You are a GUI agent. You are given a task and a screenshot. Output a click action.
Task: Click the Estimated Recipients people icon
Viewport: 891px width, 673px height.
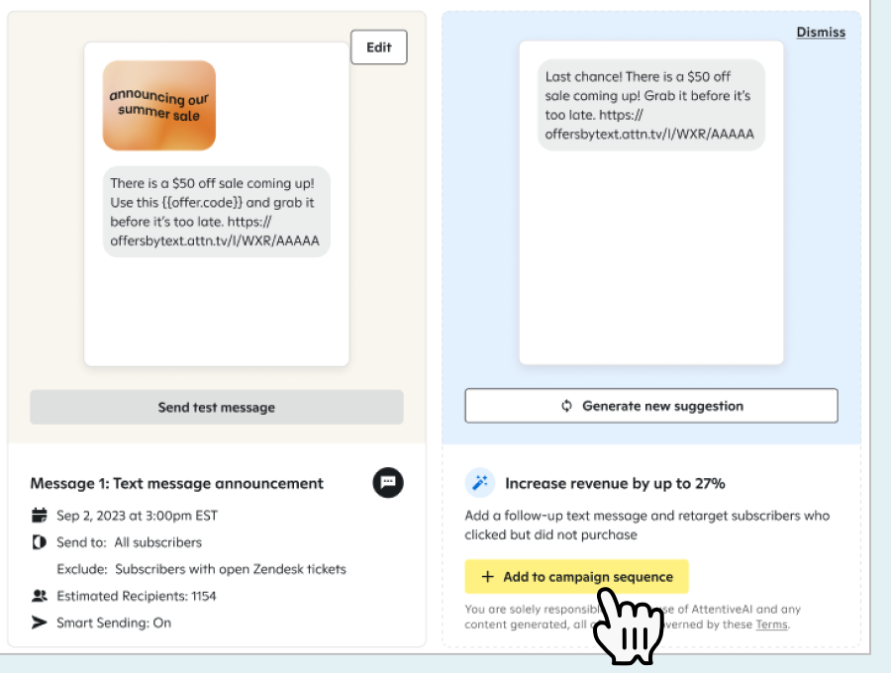(x=40, y=596)
